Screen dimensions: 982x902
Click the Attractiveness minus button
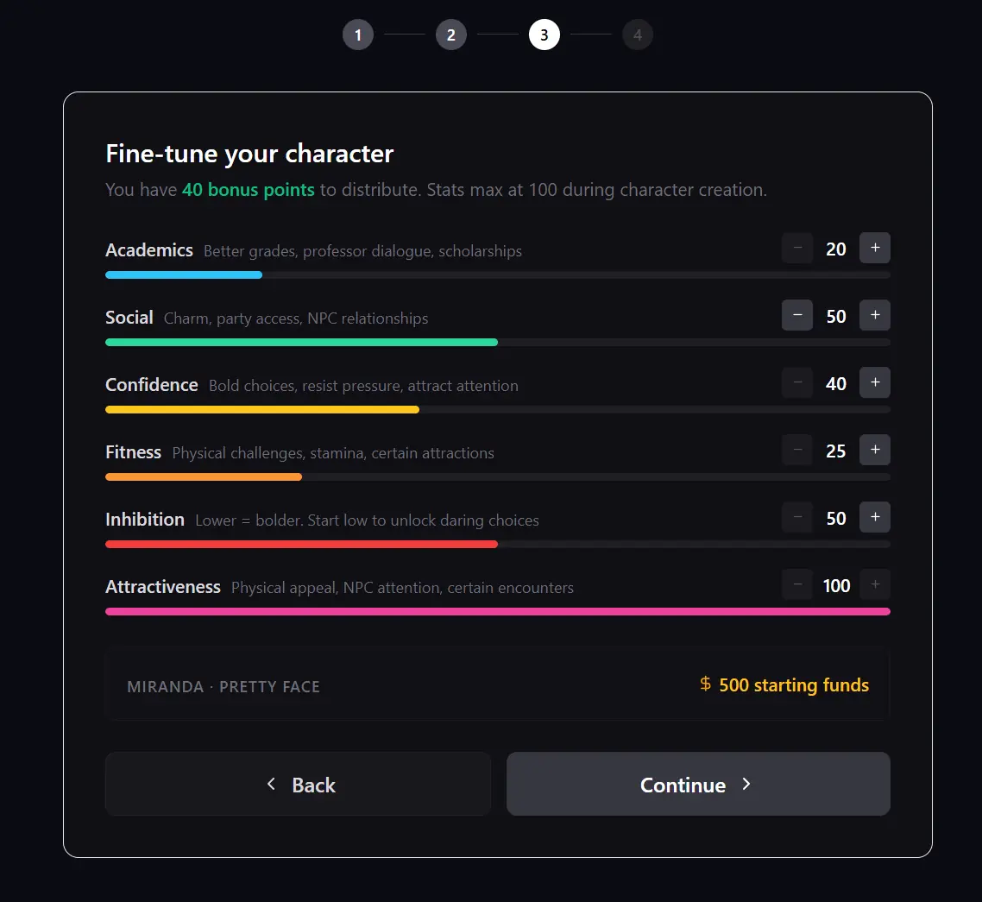click(x=797, y=585)
